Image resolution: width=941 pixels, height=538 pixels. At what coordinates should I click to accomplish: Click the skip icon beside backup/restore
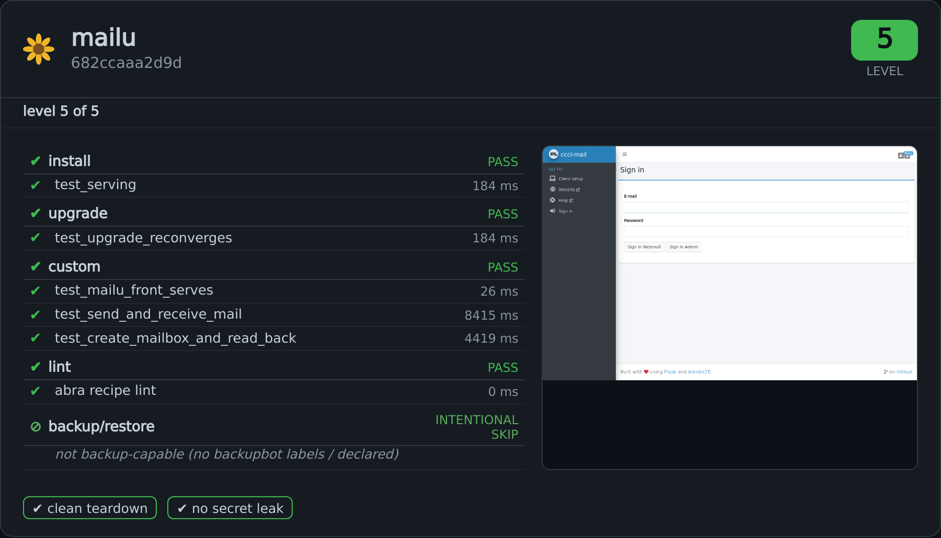coord(36,427)
